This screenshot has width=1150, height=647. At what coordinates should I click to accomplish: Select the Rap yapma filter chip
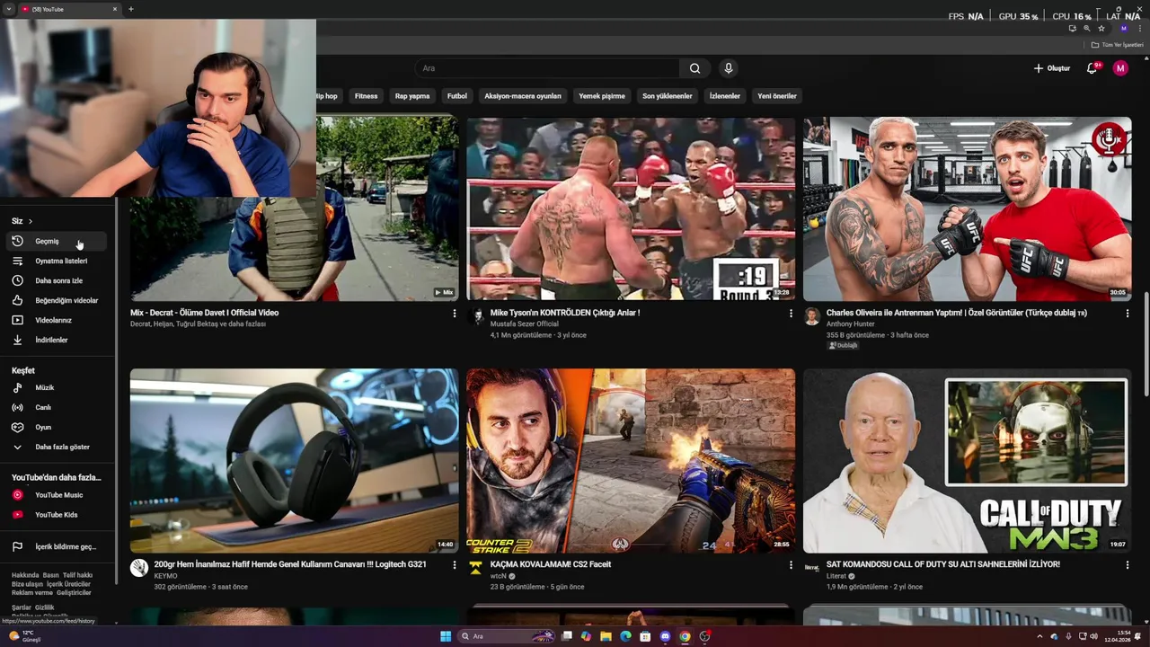(x=412, y=96)
